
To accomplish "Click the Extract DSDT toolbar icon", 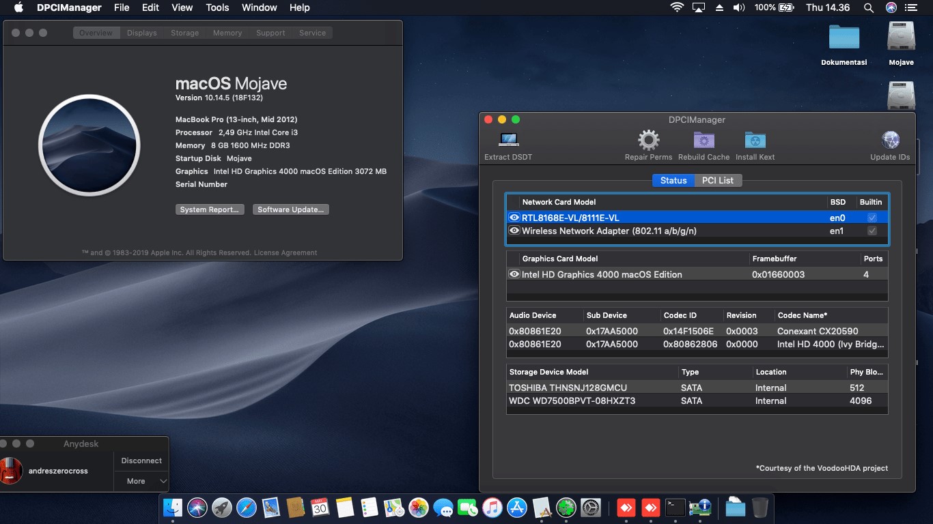I will point(507,140).
